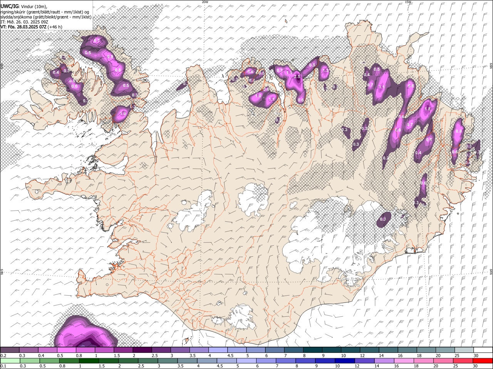Screen dimensions: 493x369
Task: Select the green 0.5–0.8 swatch in bottom legend row
Action: [x=50, y=361]
